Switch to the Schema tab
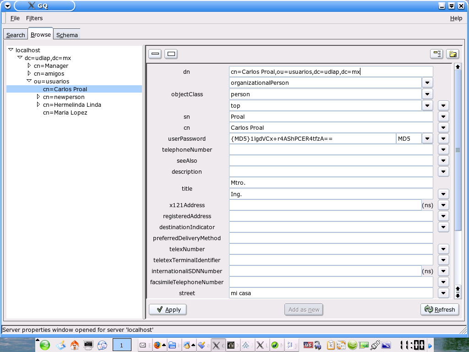Screen dimensions: 469x352 67,35
